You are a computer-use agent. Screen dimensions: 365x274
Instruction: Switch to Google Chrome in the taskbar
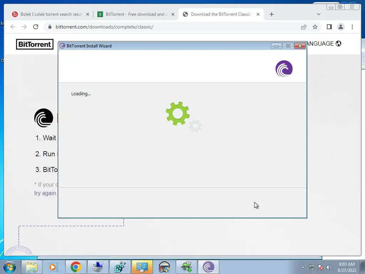(76, 267)
